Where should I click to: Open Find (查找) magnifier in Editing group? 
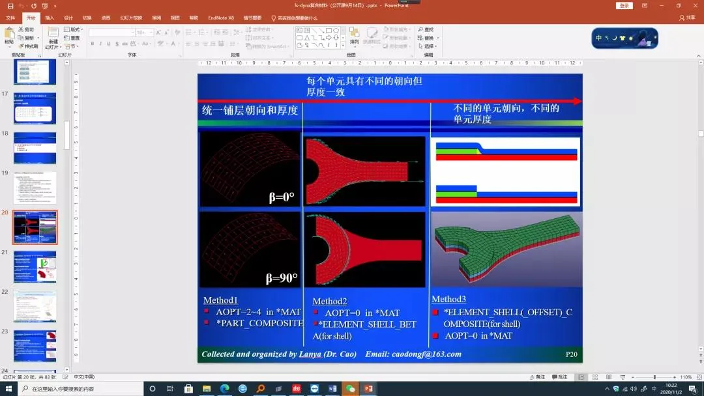pos(426,29)
